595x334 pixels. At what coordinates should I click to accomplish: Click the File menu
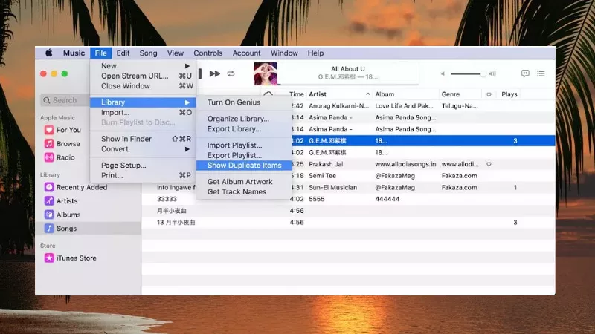(x=100, y=53)
